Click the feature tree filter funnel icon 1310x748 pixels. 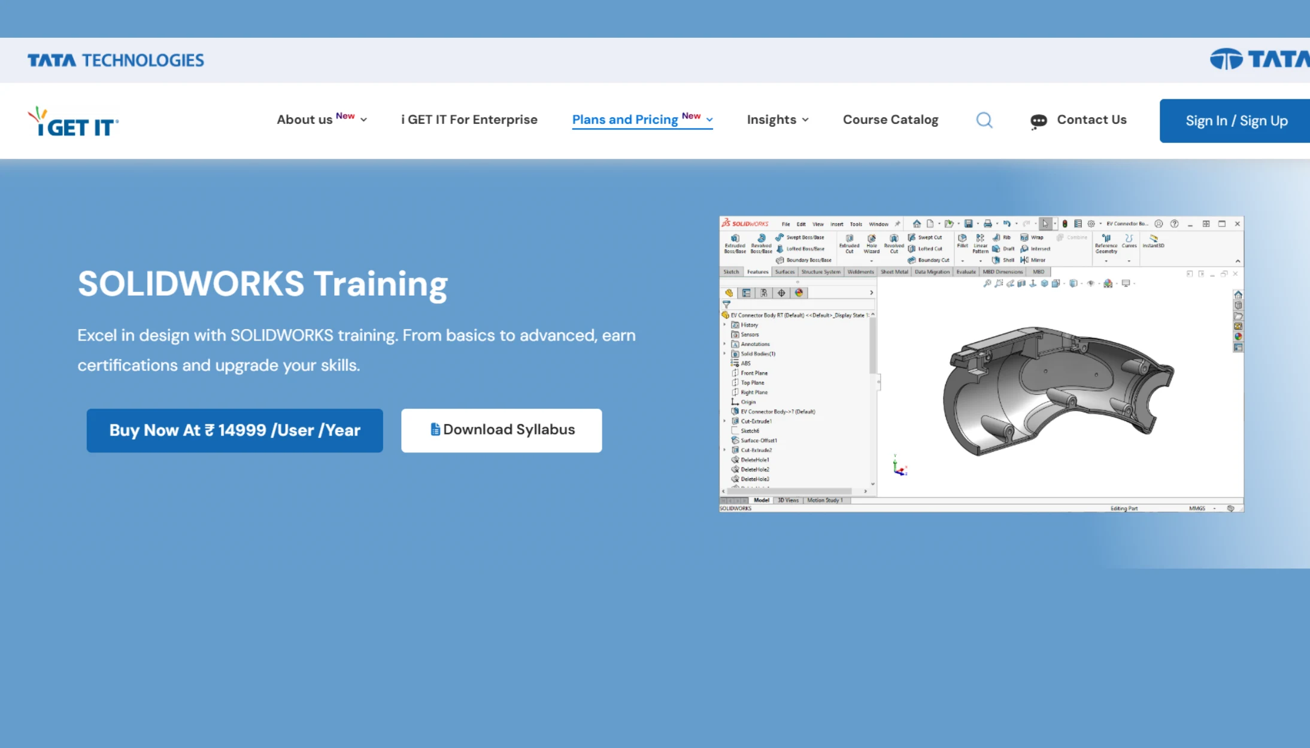click(x=726, y=305)
